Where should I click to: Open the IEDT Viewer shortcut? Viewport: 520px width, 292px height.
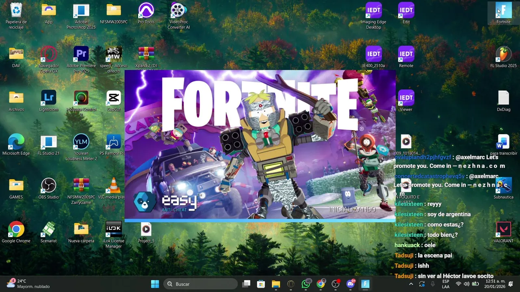406,101
